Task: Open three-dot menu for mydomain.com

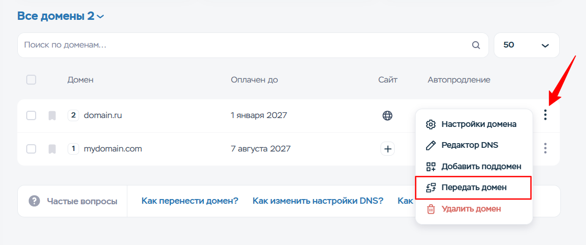Action: pos(546,149)
